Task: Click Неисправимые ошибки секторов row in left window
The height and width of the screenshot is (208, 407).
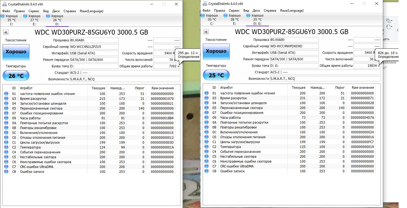Action: [89, 162]
